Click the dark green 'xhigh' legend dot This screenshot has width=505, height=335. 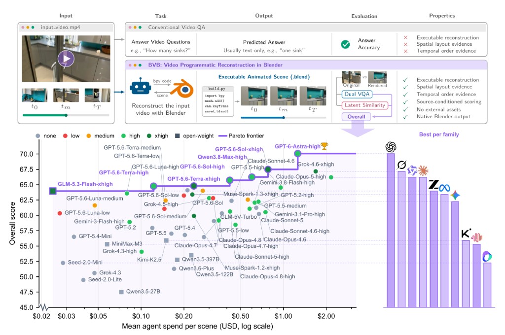tap(149, 136)
